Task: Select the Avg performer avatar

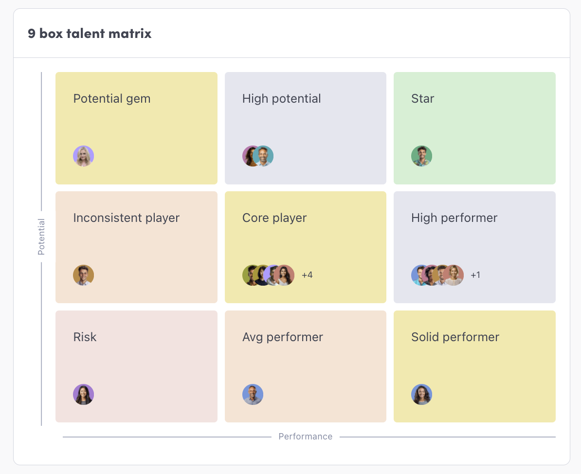Action: (253, 394)
